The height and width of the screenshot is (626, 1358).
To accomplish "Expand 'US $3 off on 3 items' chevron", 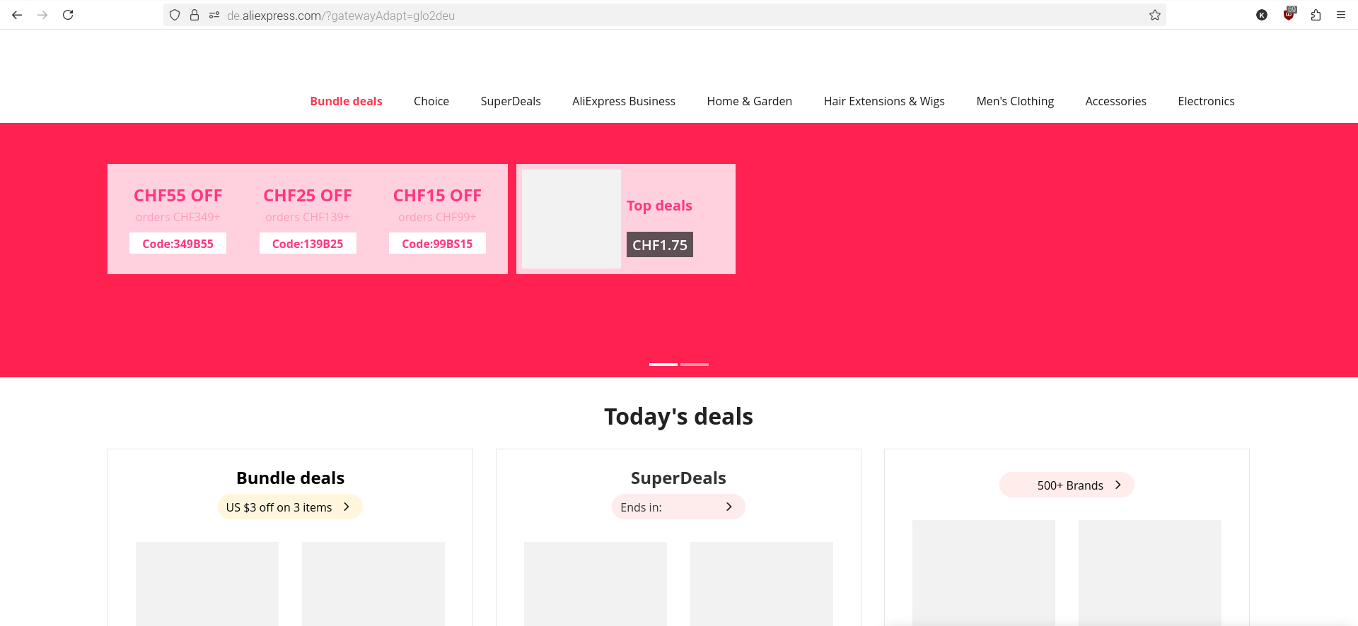I will point(347,507).
